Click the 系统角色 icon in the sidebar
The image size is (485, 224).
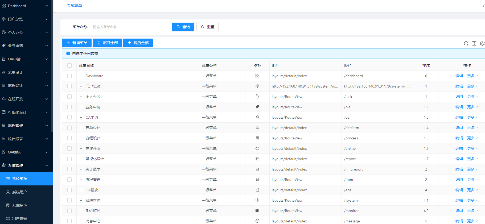click(8, 205)
